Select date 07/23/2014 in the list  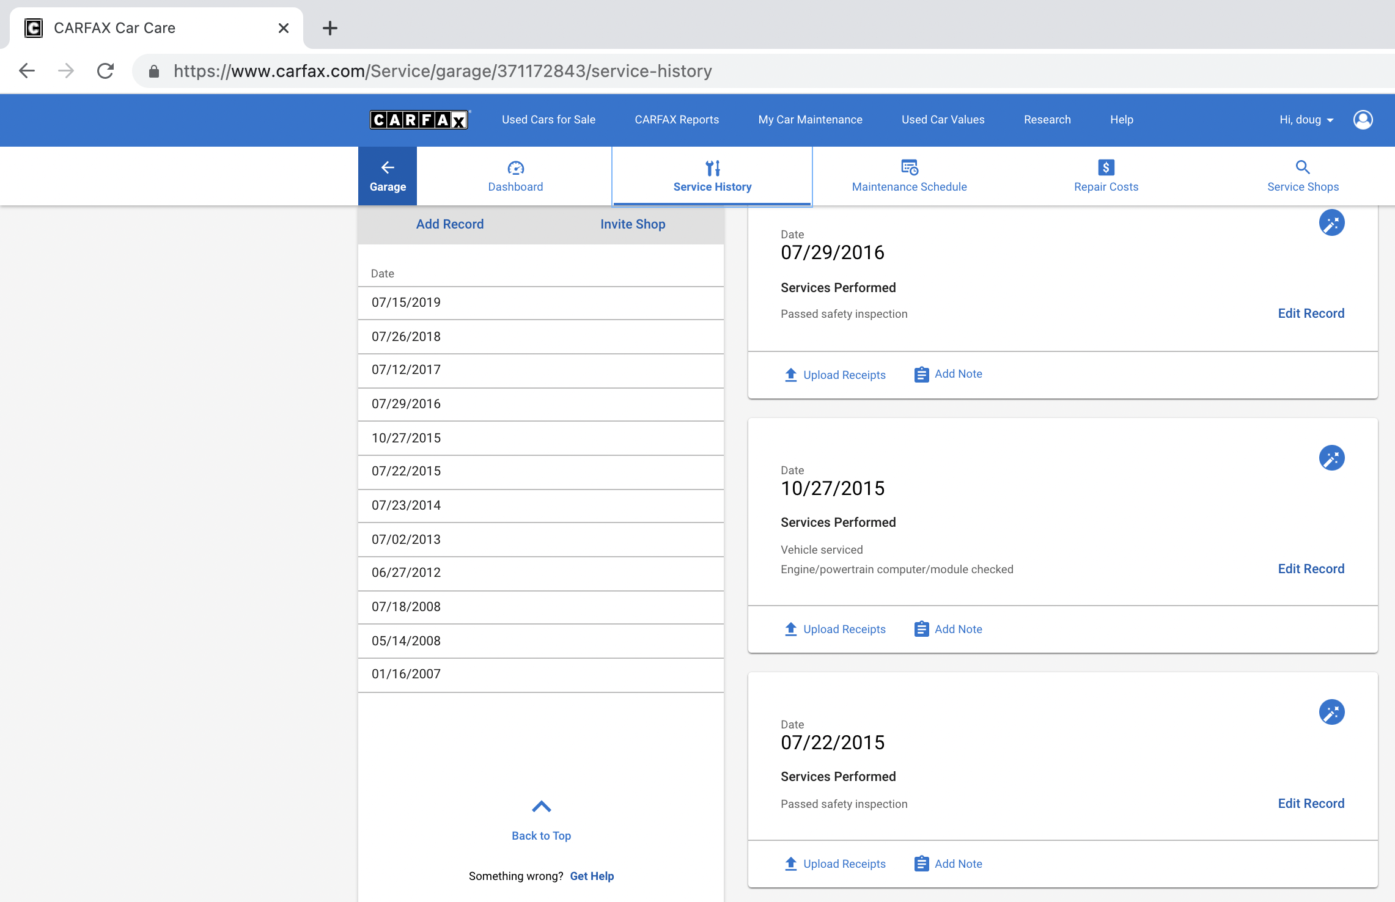tap(541, 505)
